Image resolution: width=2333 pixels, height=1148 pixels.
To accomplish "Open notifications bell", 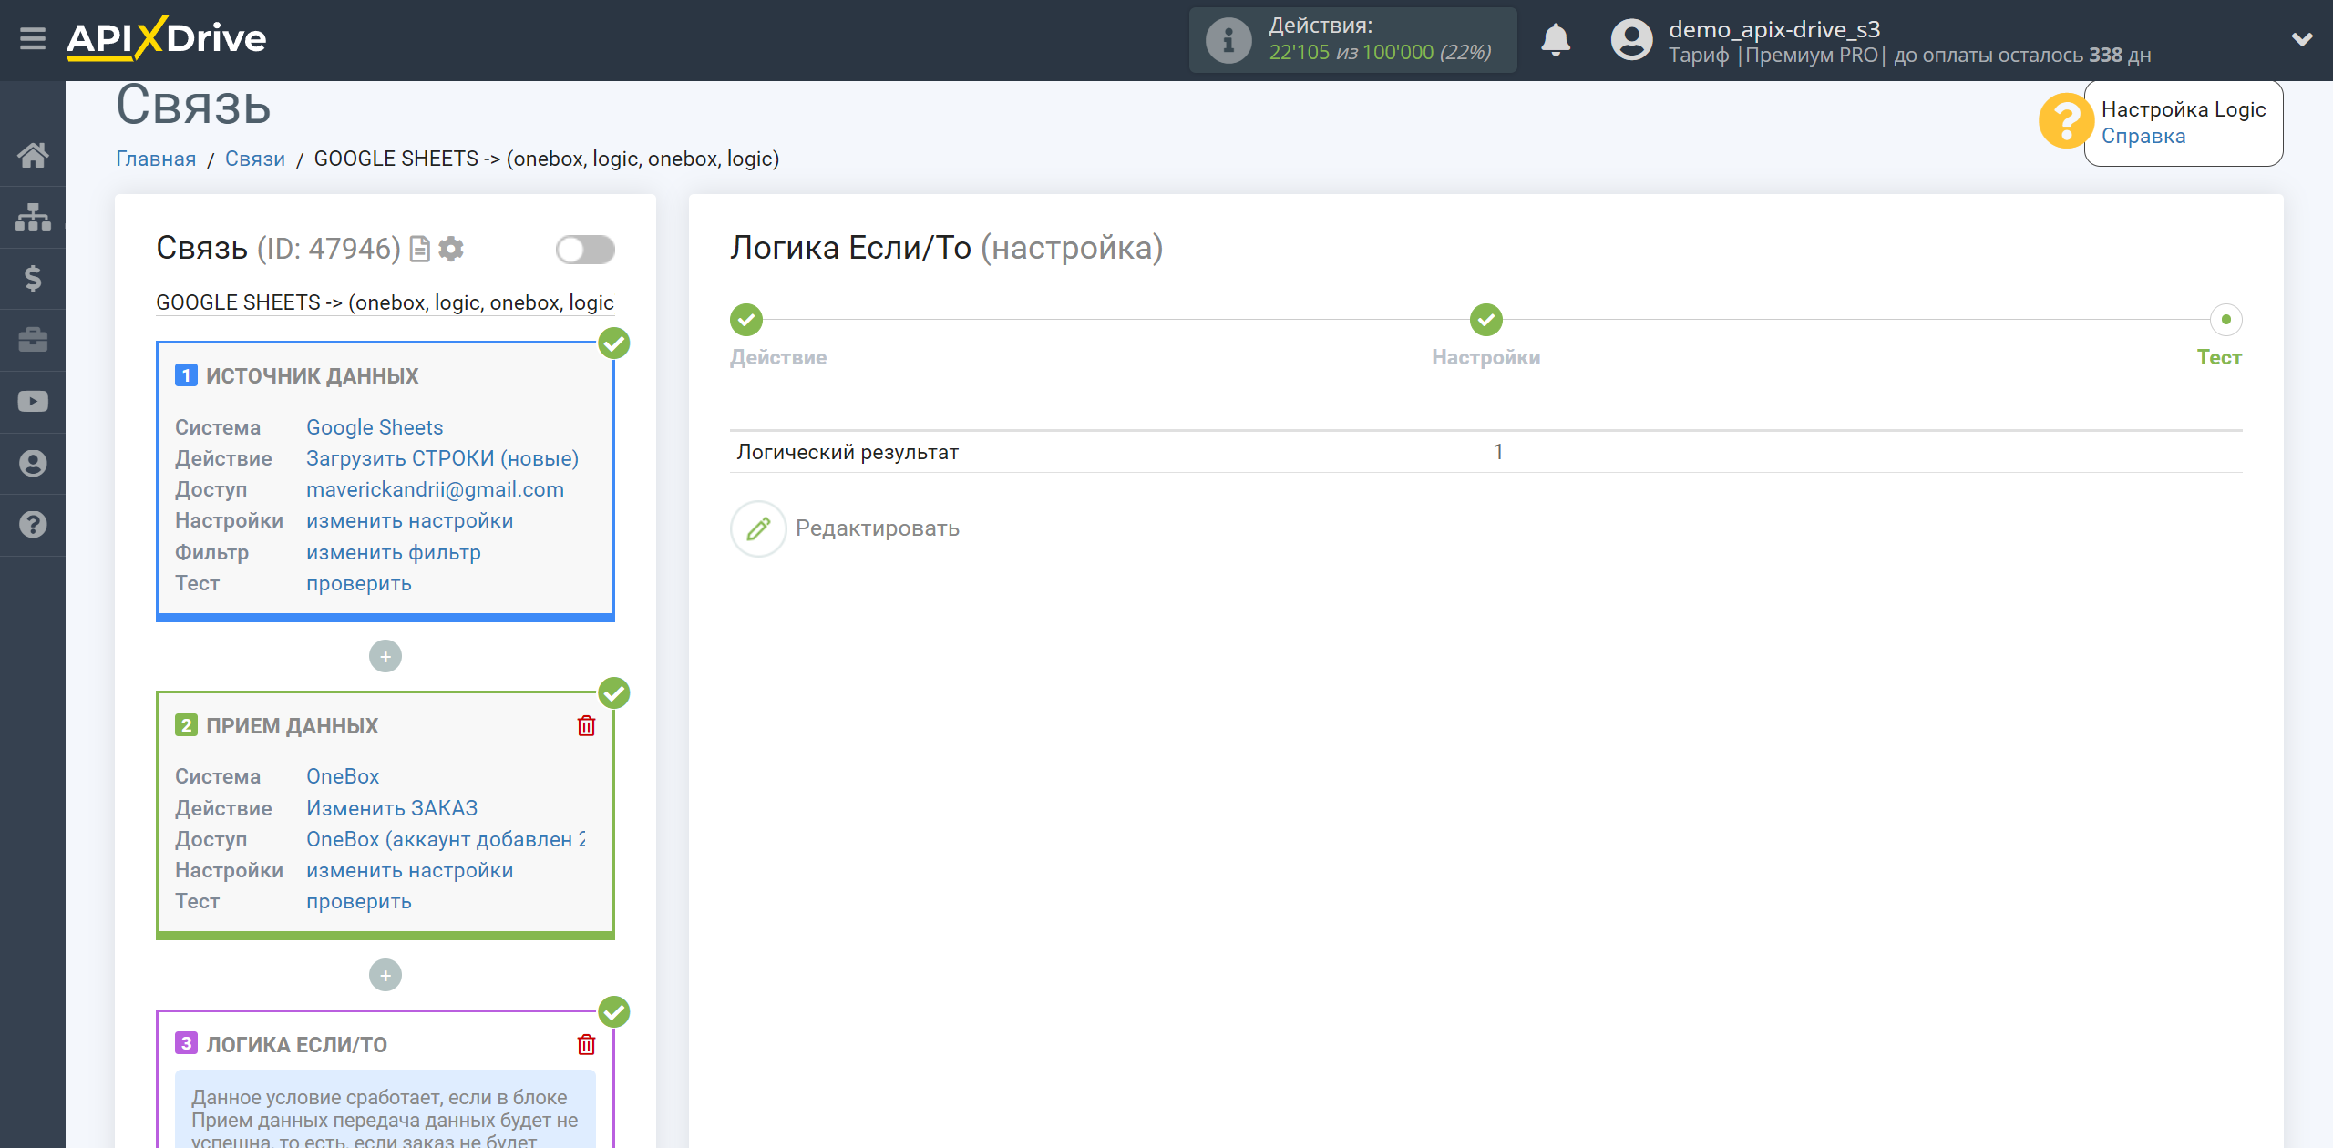I will (x=1556, y=40).
